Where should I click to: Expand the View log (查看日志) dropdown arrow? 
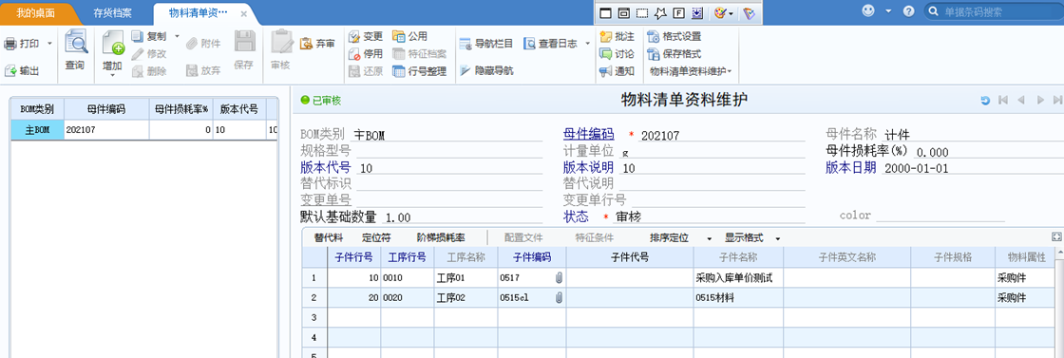(x=588, y=44)
